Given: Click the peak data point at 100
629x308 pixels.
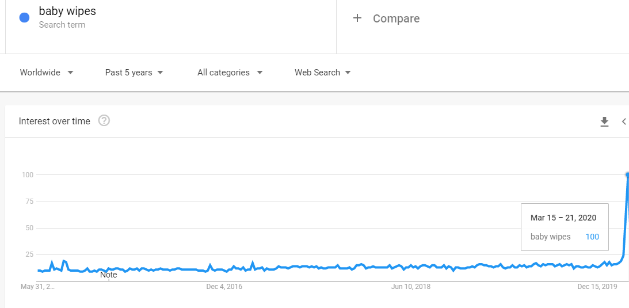Looking at the screenshot, I should coord(627,174).
